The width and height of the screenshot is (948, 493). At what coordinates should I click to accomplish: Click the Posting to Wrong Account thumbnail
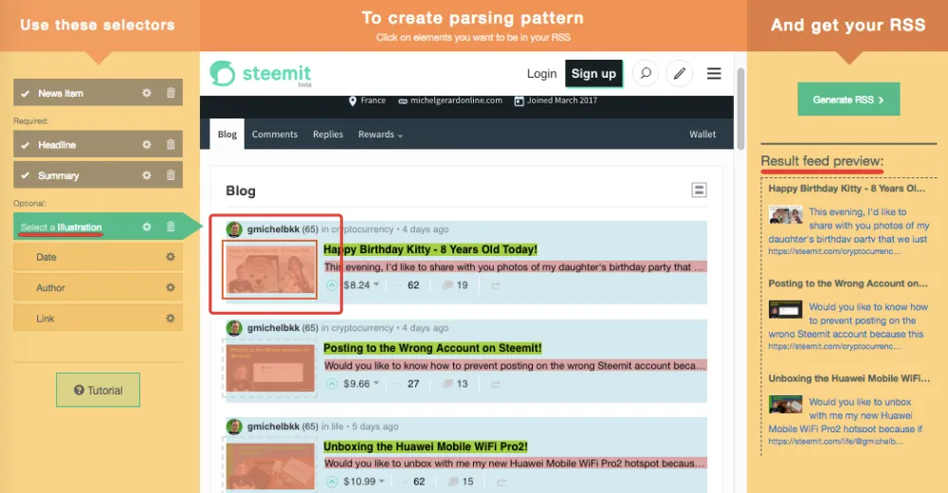(270, 368)
